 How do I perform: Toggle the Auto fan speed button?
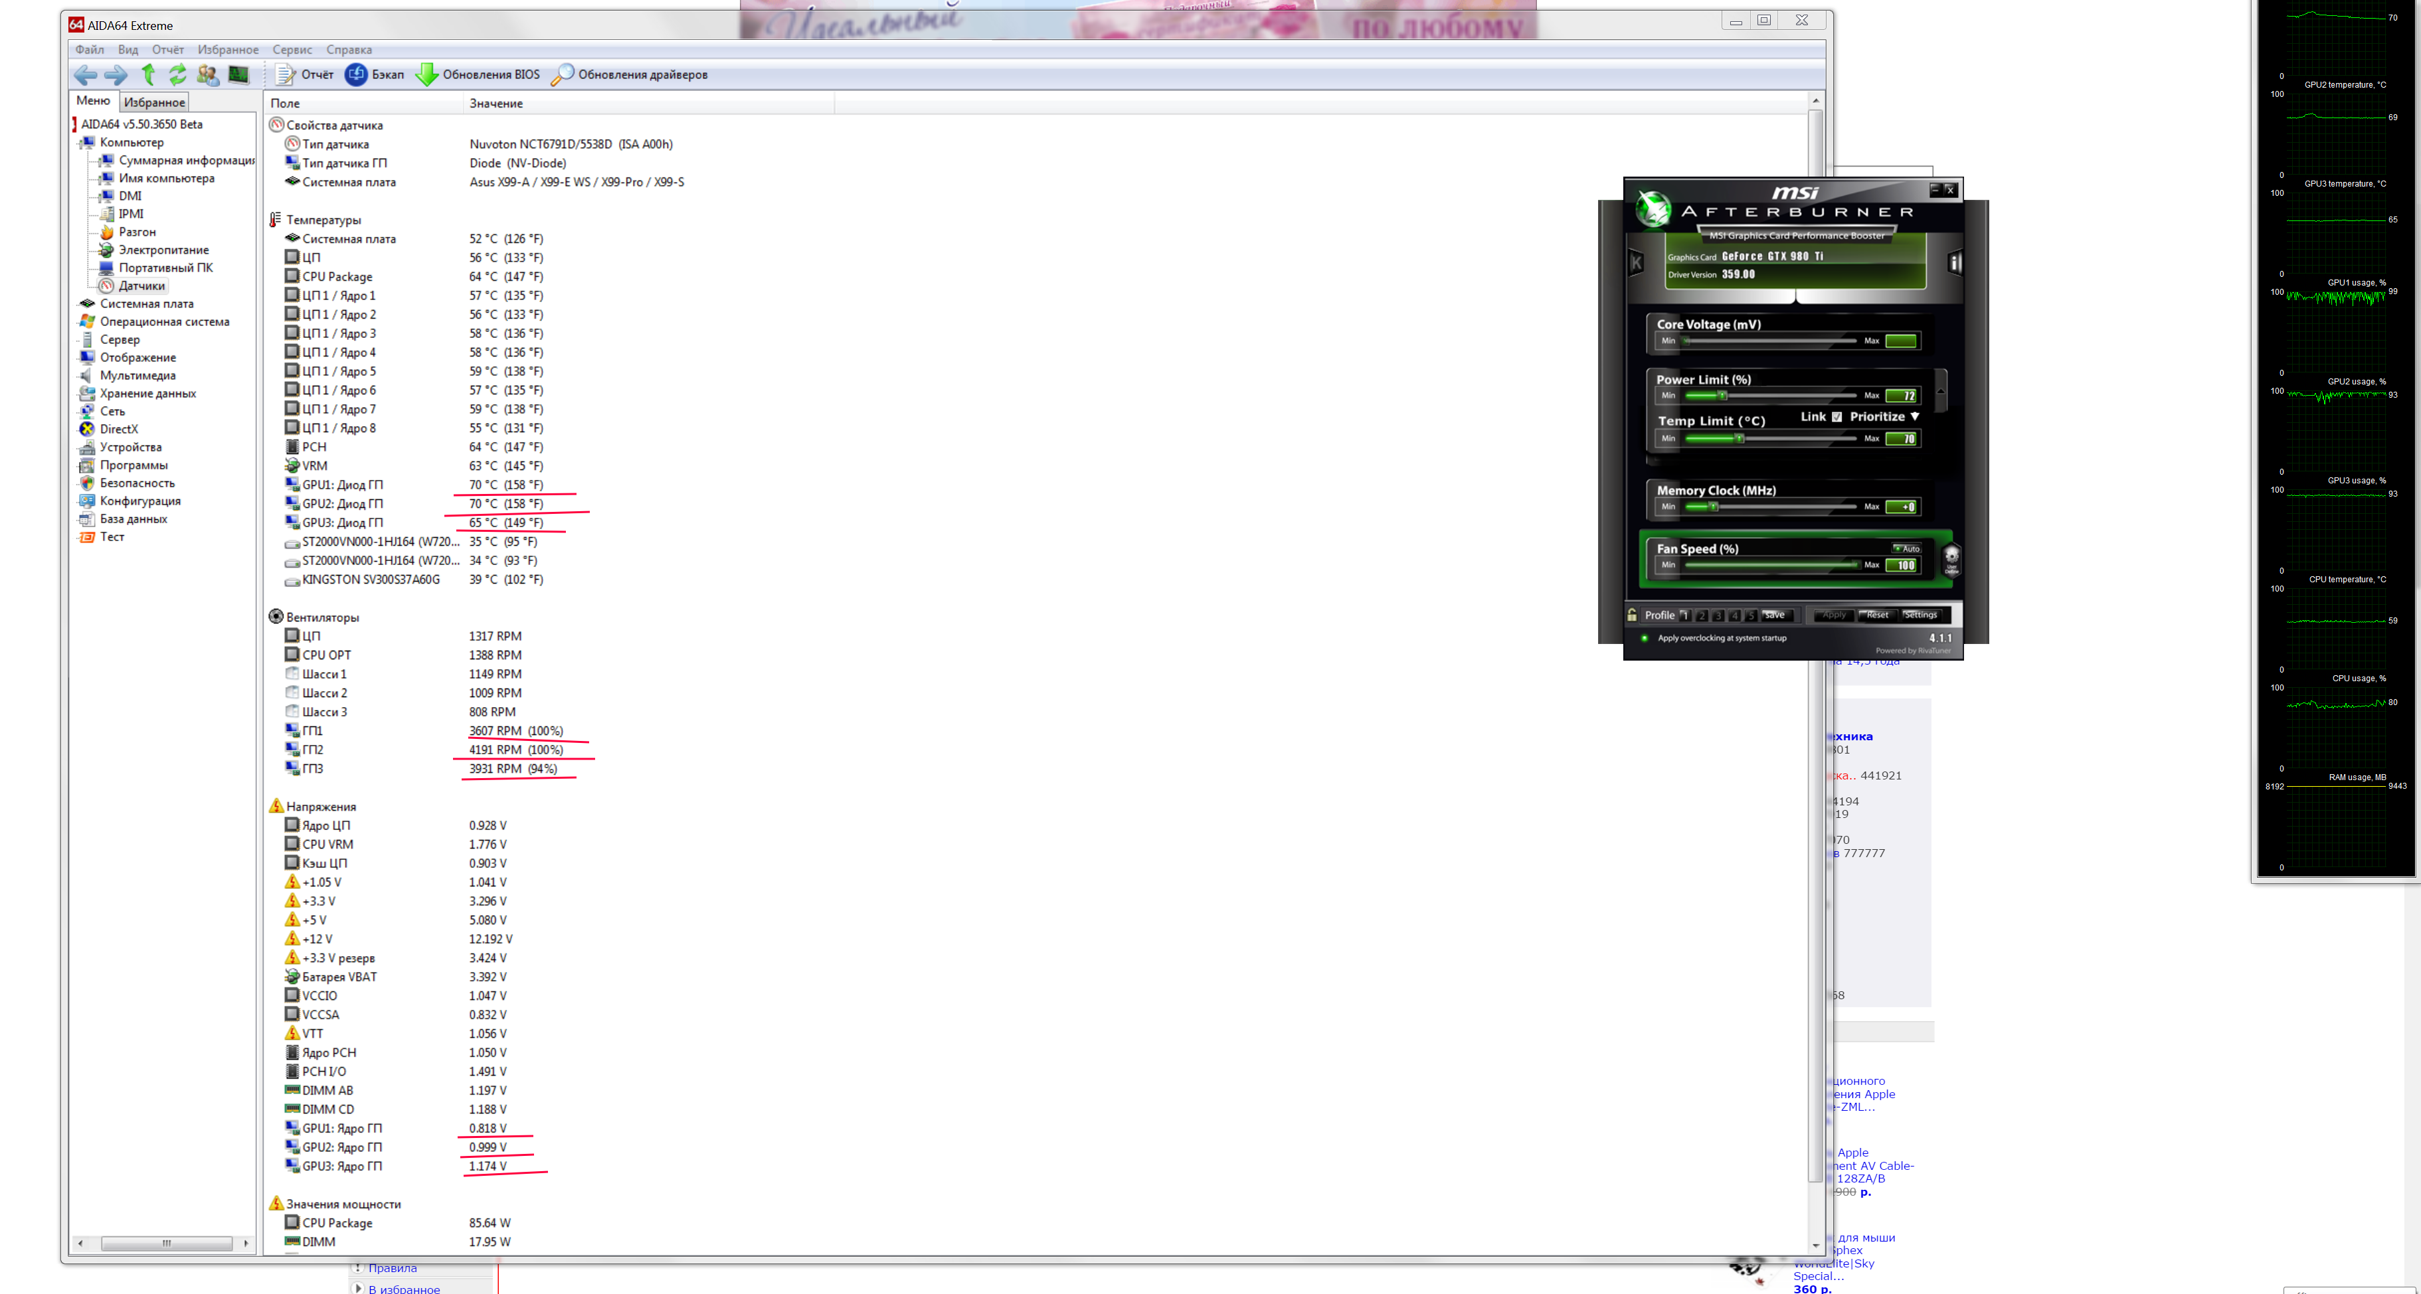(x=1907, y=548)
